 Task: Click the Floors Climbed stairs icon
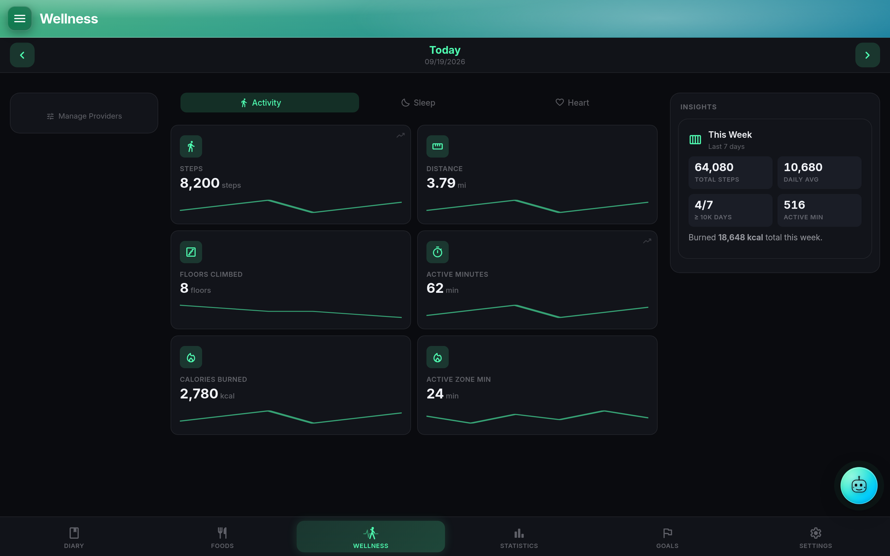tap(191, 252)
